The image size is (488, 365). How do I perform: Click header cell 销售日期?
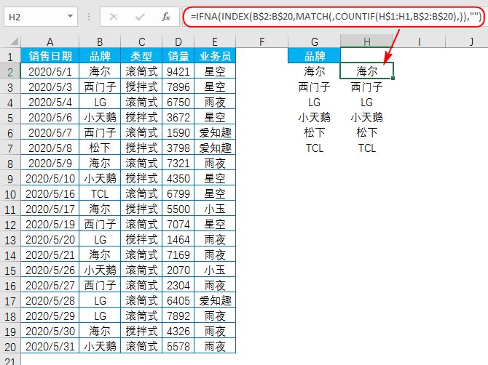(x=50, y=56)
